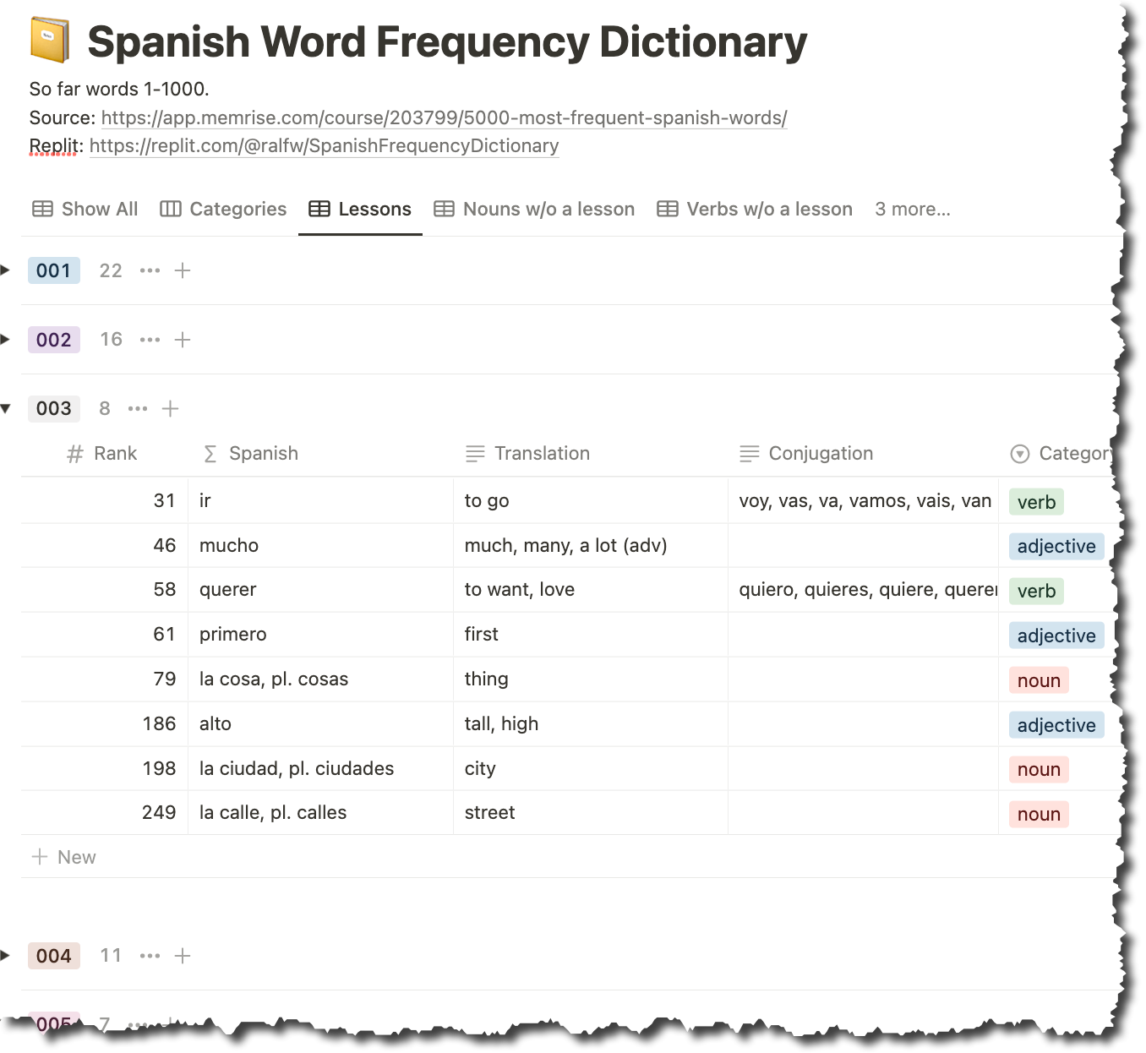Viewport: 1146px width, 1053px height.
Task: Open the '3 more...' views list
Action: [913, 209]
